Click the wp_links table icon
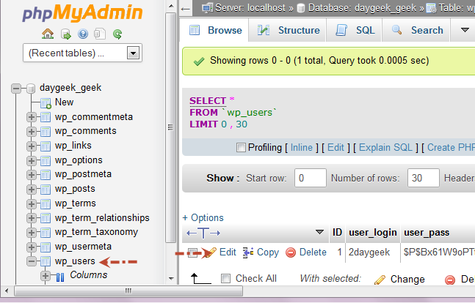Viewport: 475px width, 303px height. (46, 146)
